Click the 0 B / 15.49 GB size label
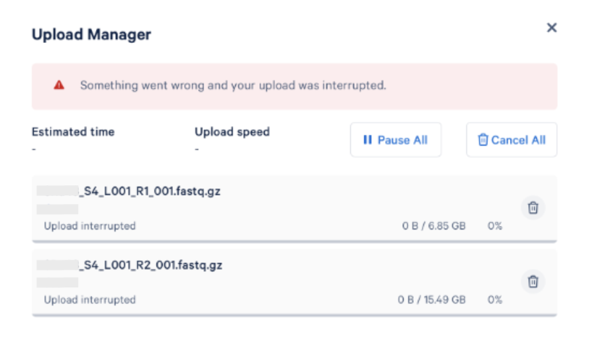The image size is (602, 345). (x=431, y=299)
